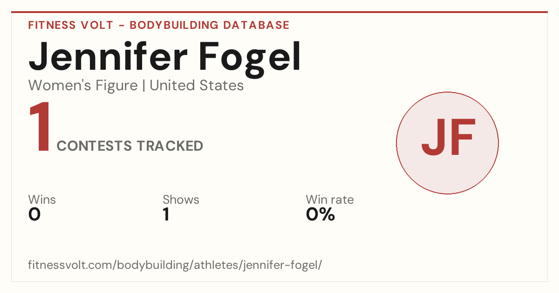559x293 pixels.
Task: Select the Jennifer Fogel name heading
Action: tap(165, 57)
